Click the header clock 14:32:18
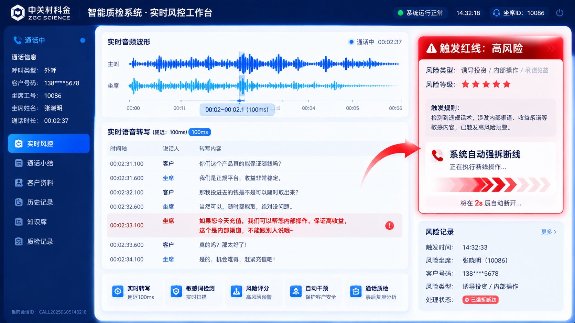575x323 pixels. point(468,13)
